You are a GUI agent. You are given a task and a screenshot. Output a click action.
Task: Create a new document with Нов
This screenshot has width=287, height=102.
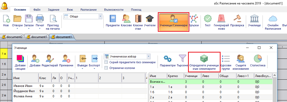point(6,21)
